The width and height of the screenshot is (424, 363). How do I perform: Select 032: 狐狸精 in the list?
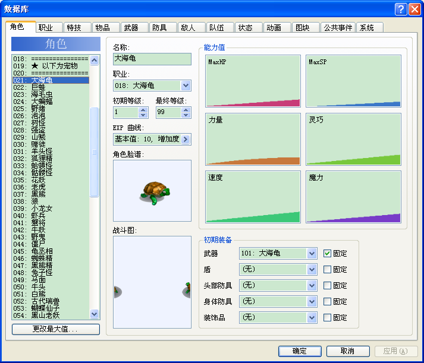pos(51,159)
